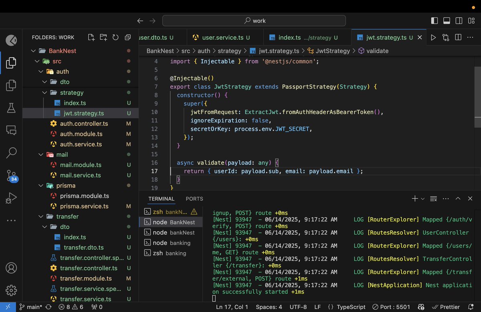The width and height of the screenshot is (481, 312).
Task: Refresh the Explorer file tree
Action: (x=115, y=37)
